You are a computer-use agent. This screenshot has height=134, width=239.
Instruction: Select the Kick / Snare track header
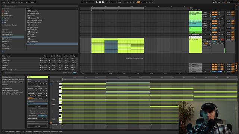point(195,12)
